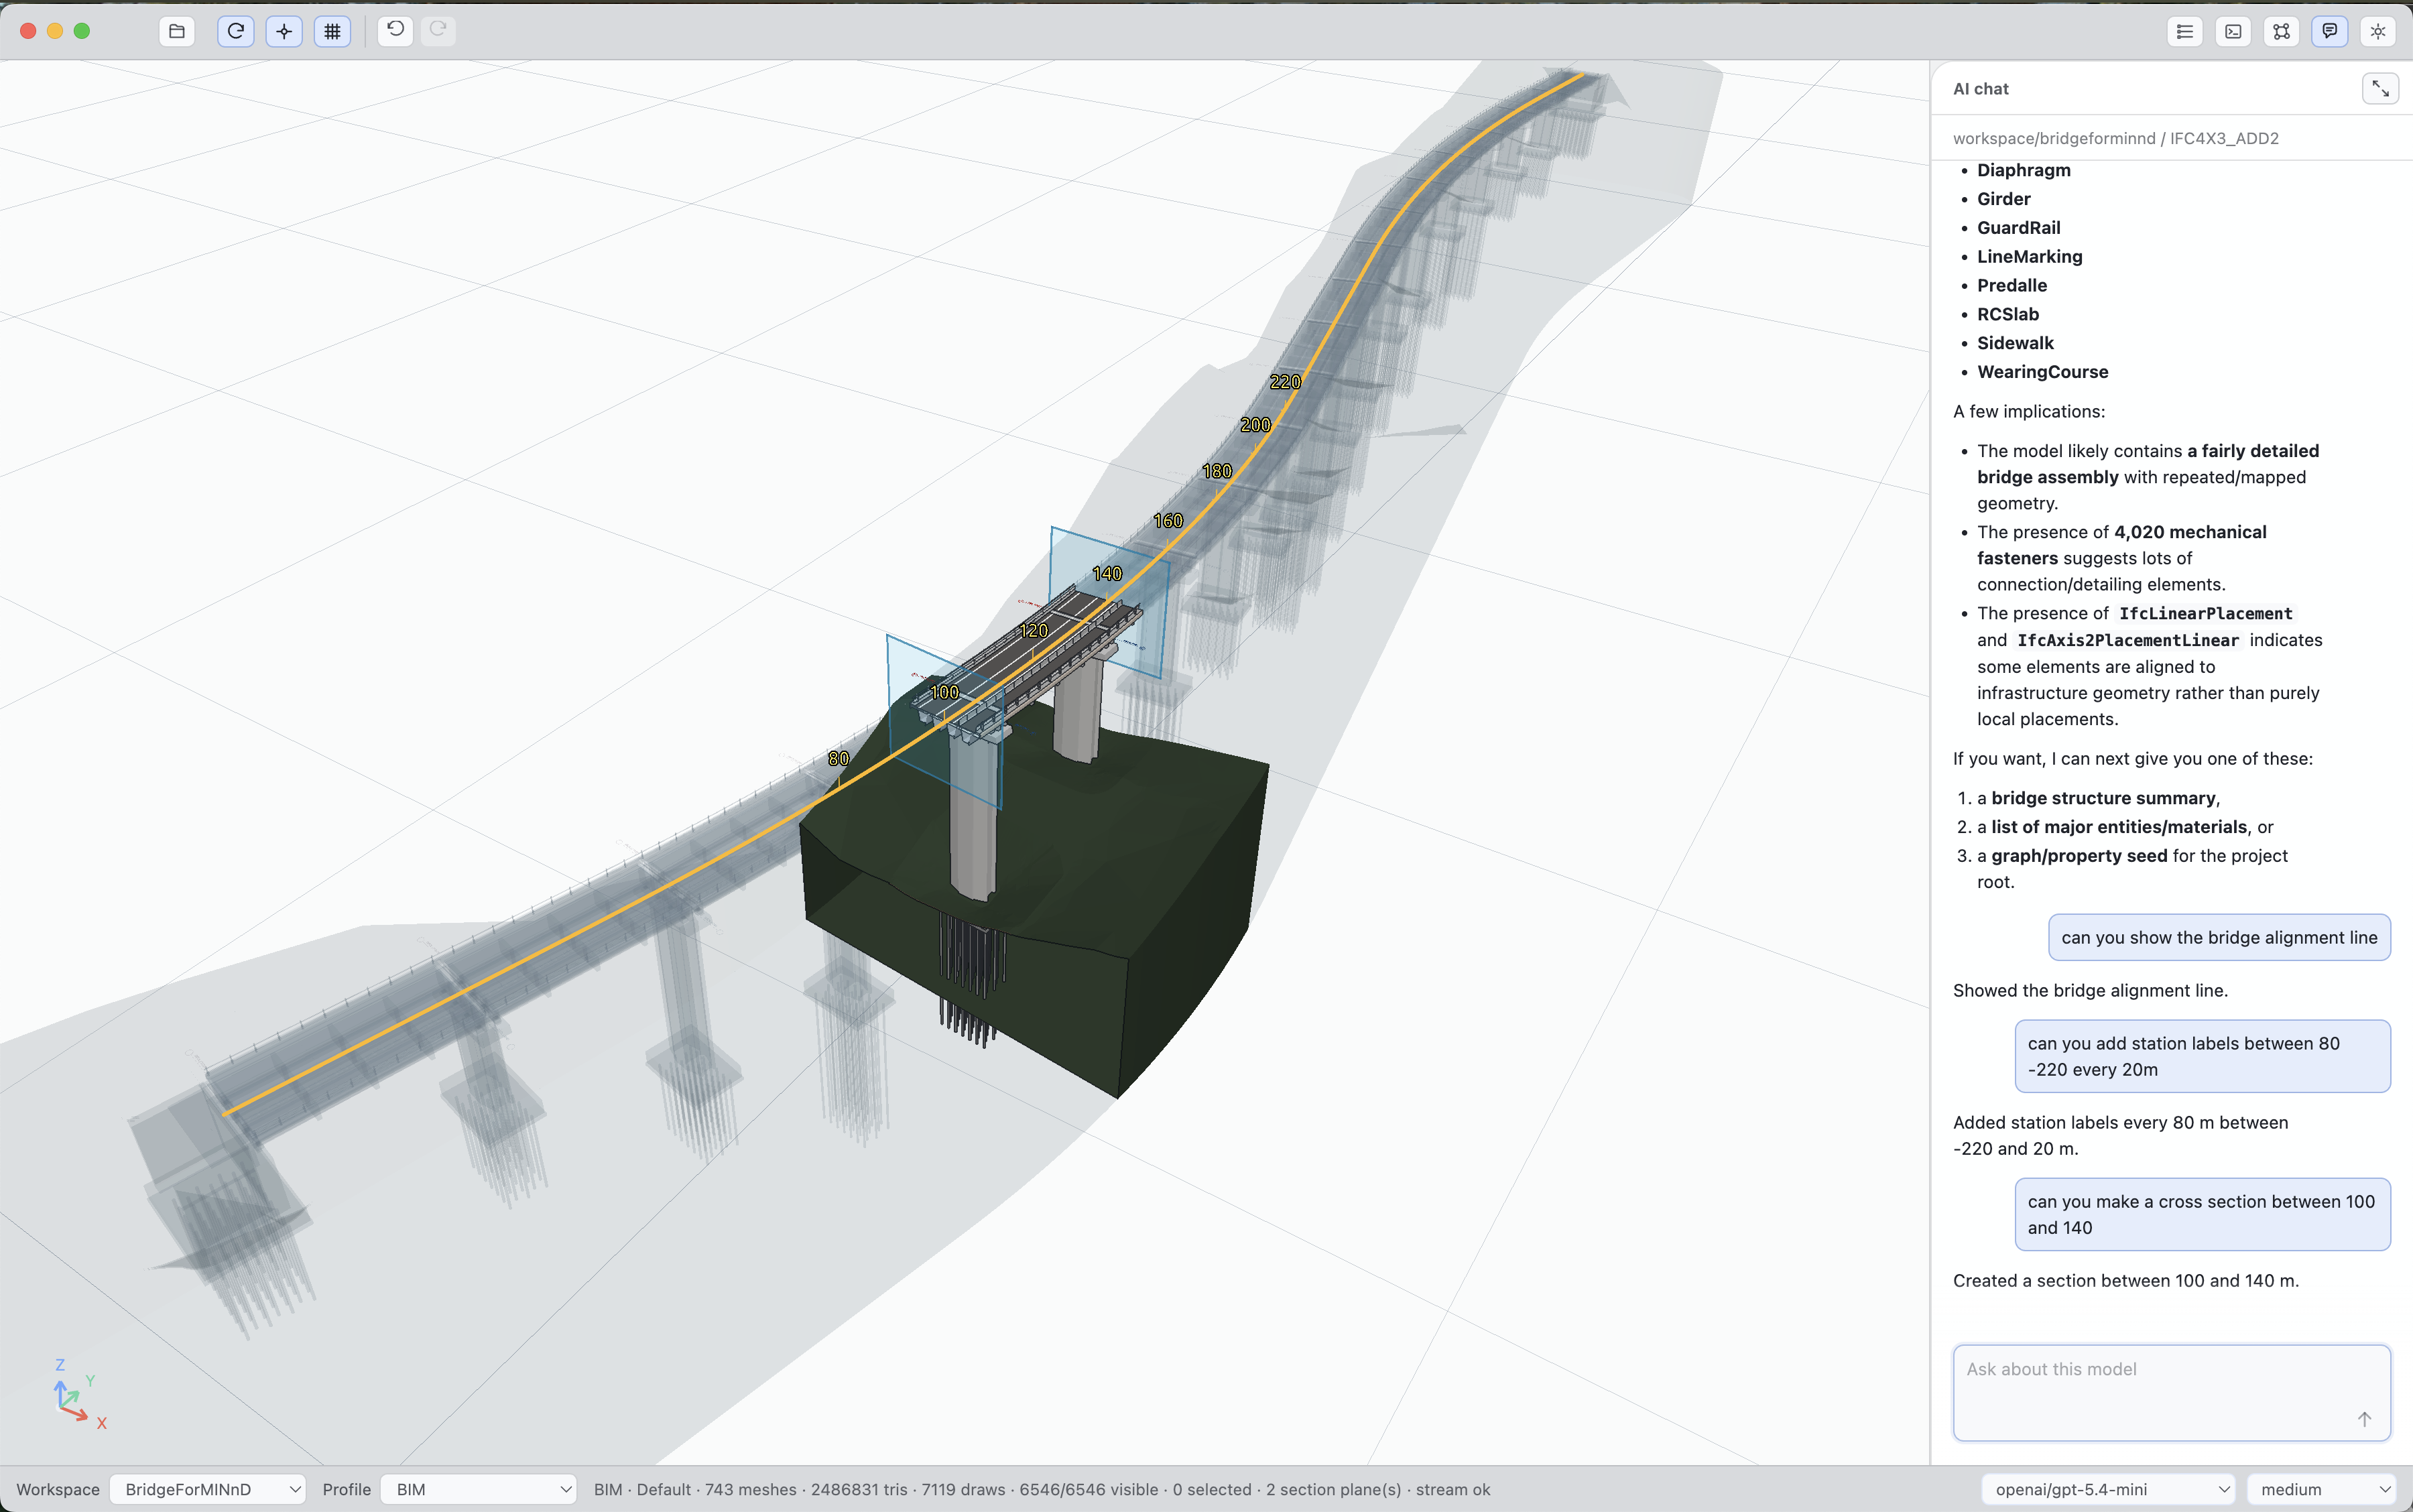Open the medium effort dropdown
This screenshot has width=2413, height=1512.
click(x=2321, y=1489)
